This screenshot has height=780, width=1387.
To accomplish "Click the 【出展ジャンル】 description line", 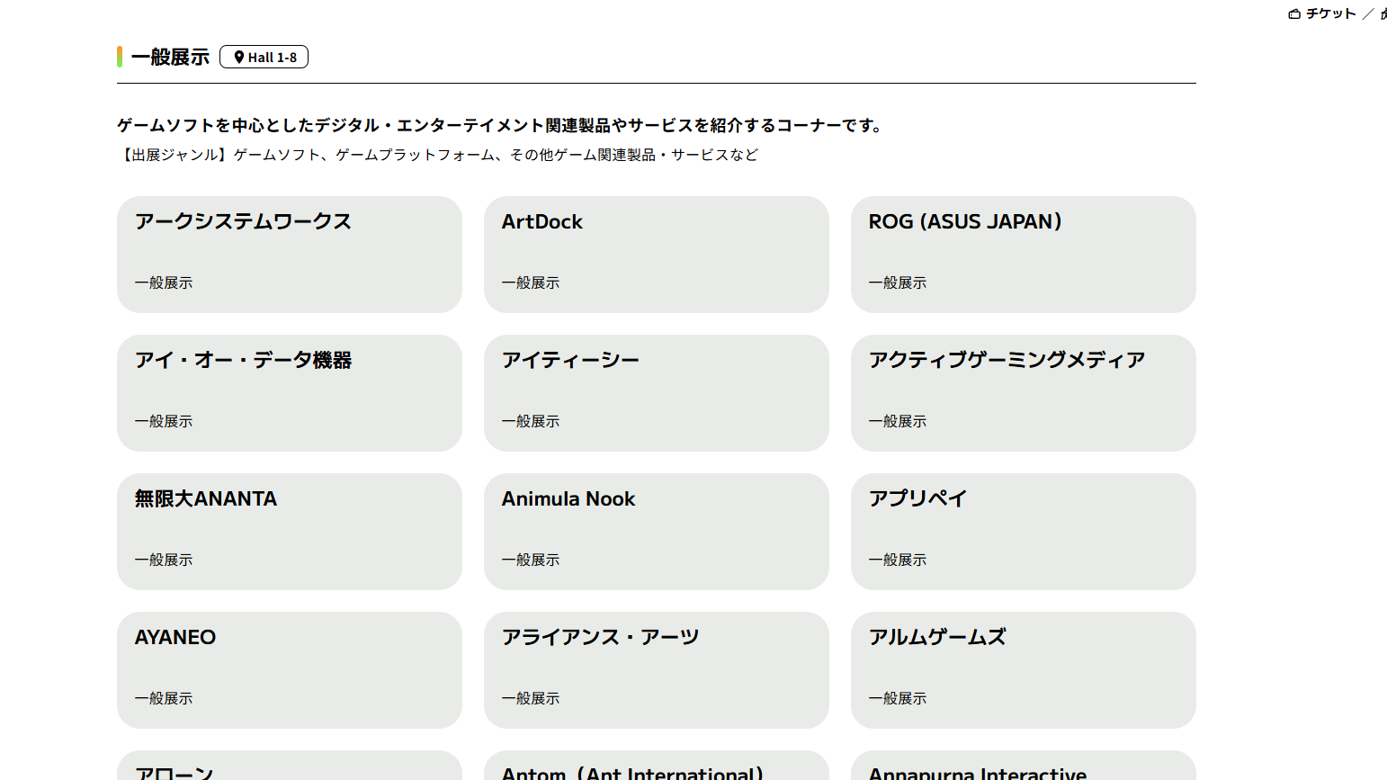I will click(x=438, y=155).
